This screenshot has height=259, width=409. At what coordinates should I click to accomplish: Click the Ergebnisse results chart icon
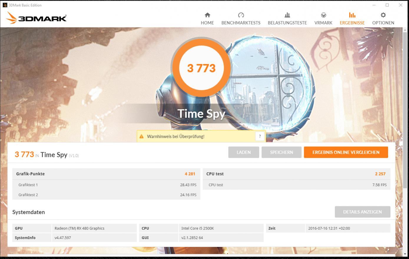click(352, 15)
